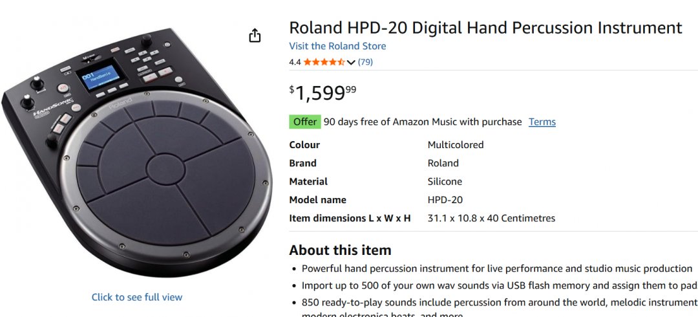Click the Roland HPD-20 product title
Screen dimensions: 698x317
[485, 28]
